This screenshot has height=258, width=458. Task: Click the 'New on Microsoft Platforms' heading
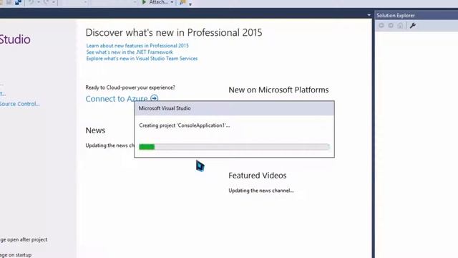pyautogui.click(x=278, y=90)
